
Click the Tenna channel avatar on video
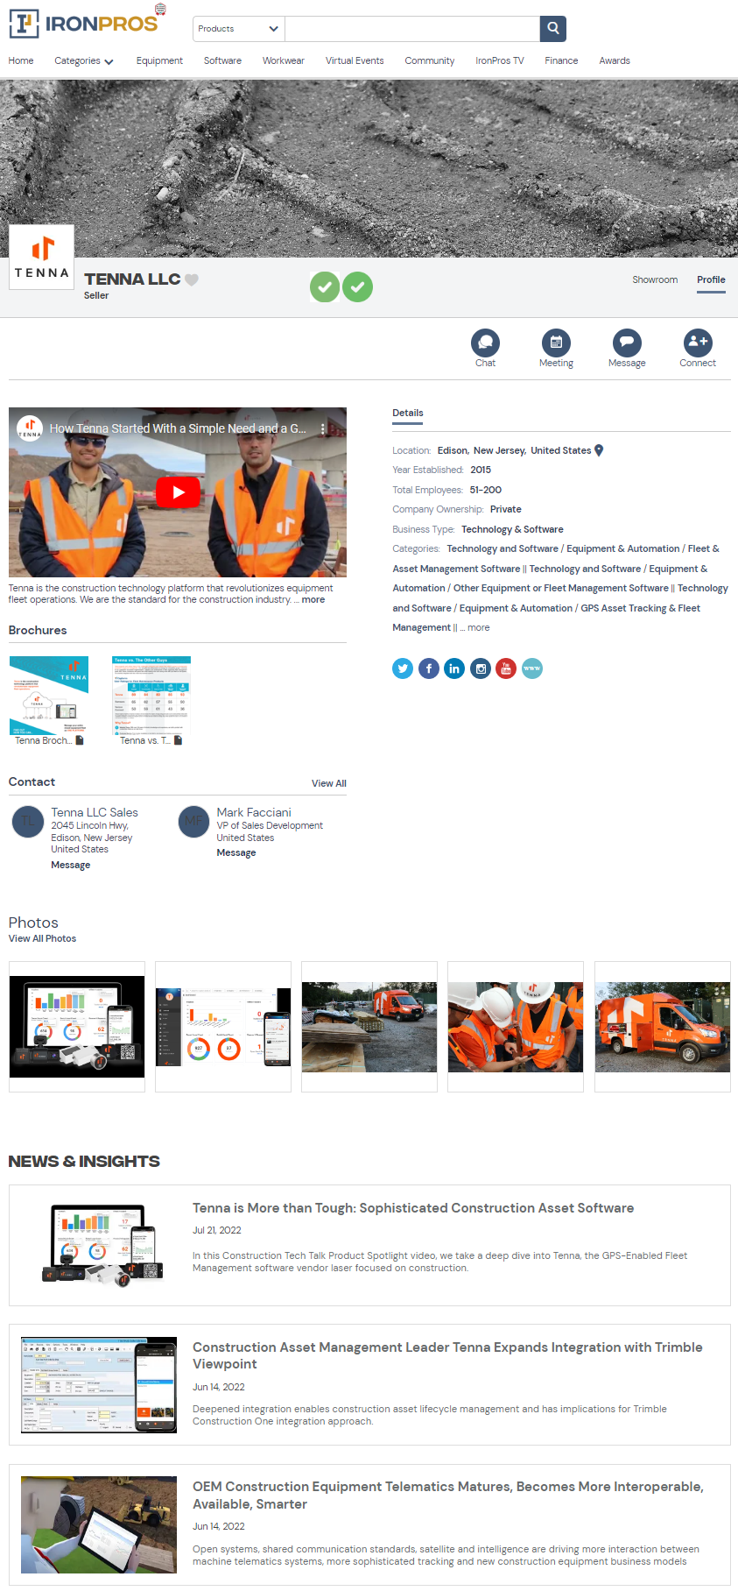[30, 428]
